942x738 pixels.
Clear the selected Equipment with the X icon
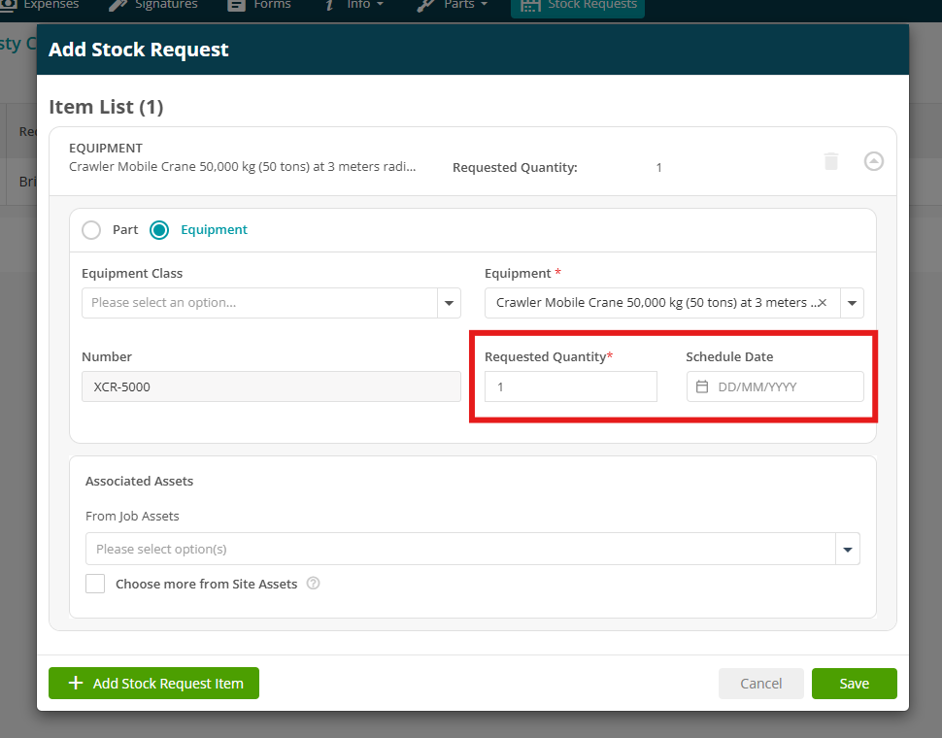tap(822, 303)
